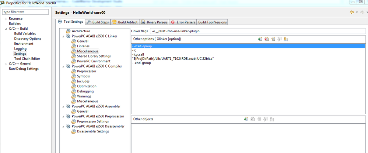Select General under C Linker
This screenshot has width=368, height=153.
(83, 41)
